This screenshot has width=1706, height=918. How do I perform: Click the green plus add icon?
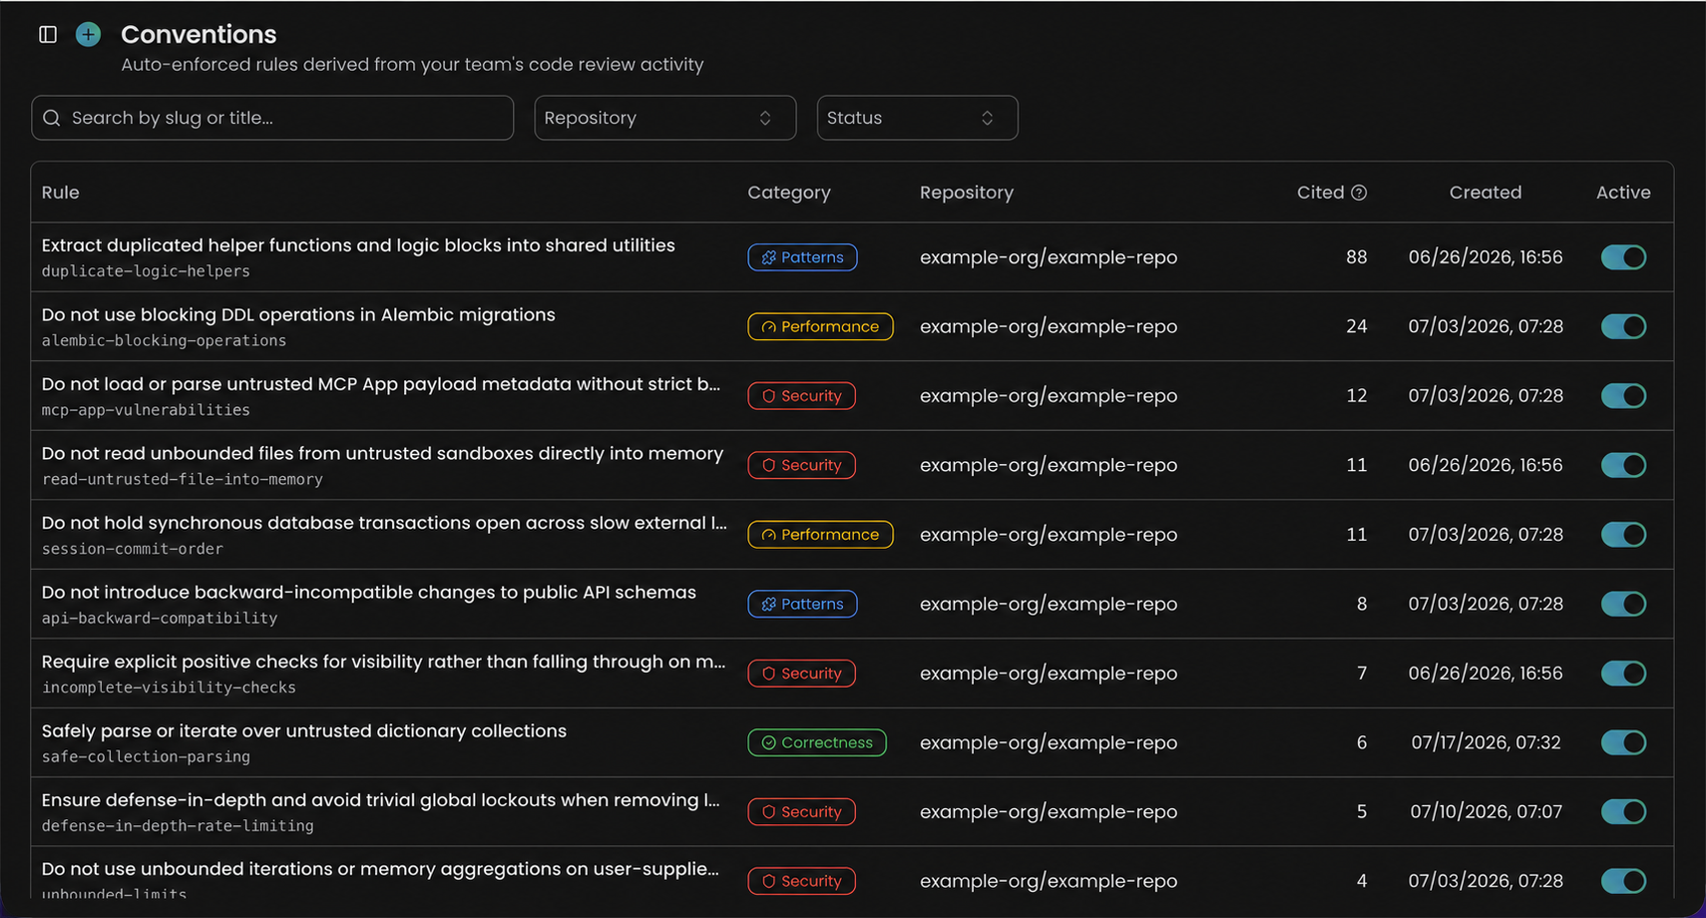pyautogui.click(x=88, y=35)
